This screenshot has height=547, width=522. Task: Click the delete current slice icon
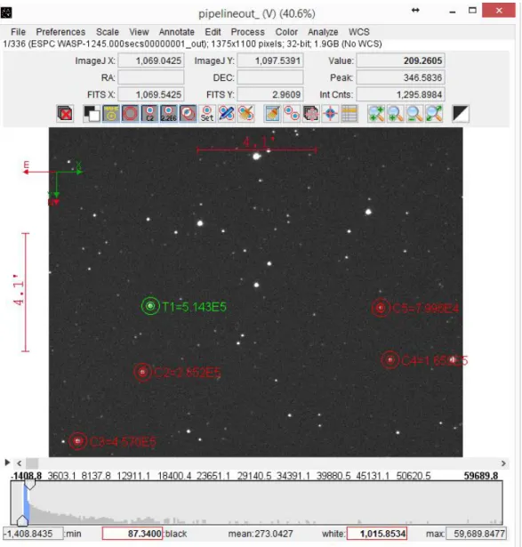point(65,113)
